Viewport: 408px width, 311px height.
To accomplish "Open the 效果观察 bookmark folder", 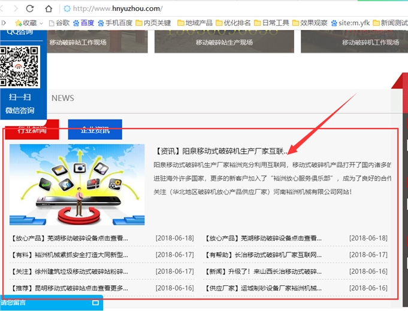I will pos(310,23).
